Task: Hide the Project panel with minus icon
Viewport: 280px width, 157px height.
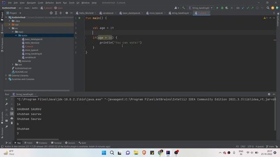Action: click(71, 13)
